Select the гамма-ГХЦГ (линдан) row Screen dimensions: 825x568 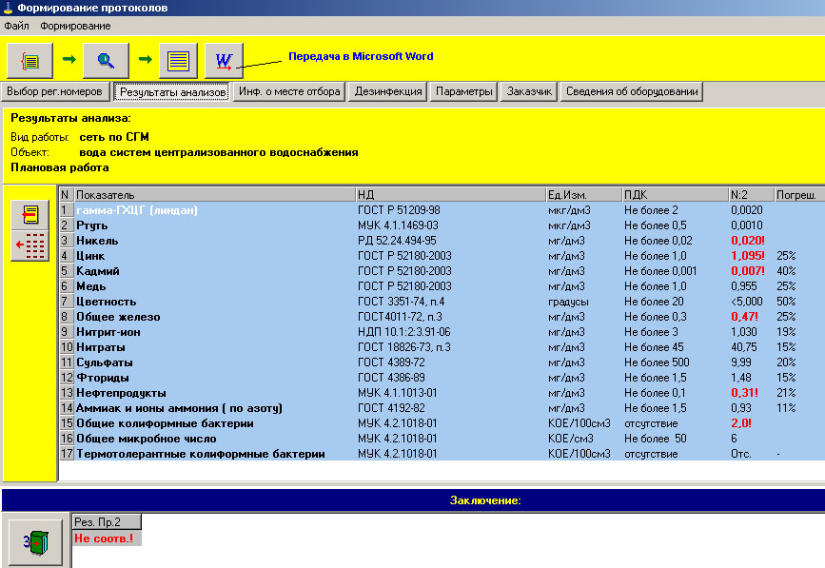[442, 210]
